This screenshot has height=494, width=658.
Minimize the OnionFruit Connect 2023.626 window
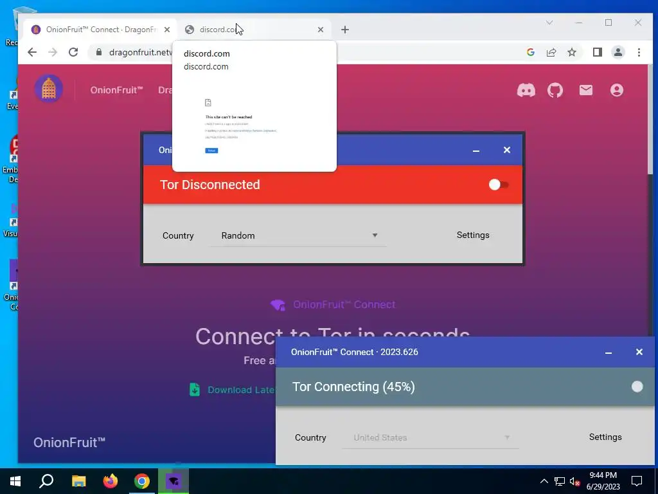(608, 352)
